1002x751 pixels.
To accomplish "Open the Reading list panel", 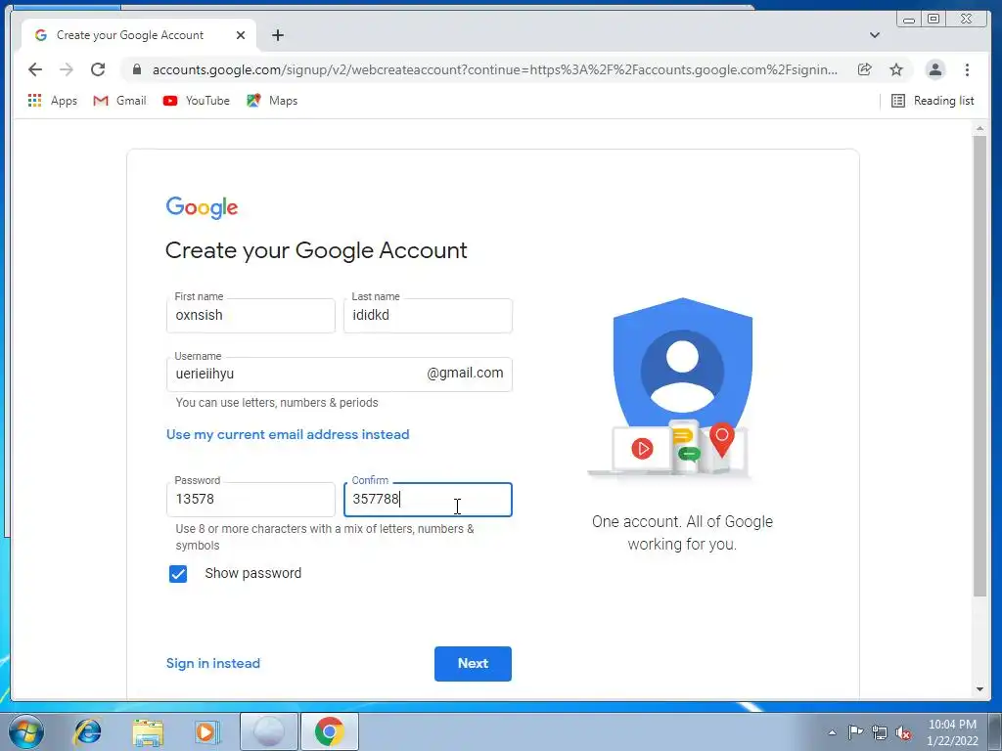I will (x=933, y=101).
